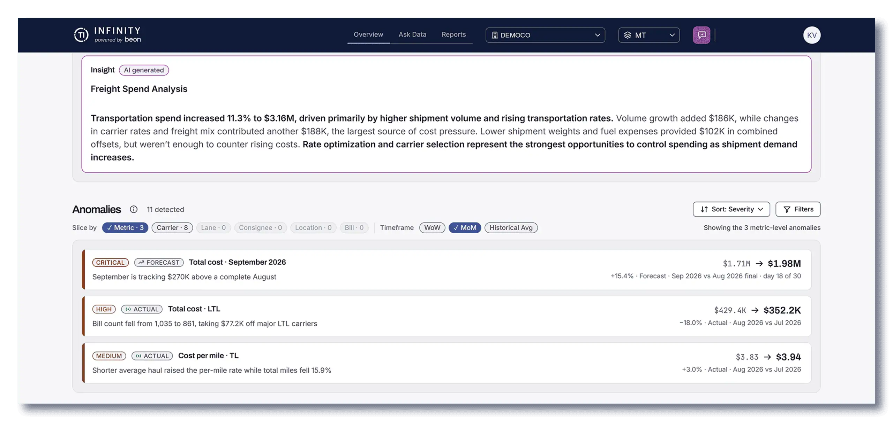
Task: Click the $3.94 cost per mile value
Action: coord(788,357)
